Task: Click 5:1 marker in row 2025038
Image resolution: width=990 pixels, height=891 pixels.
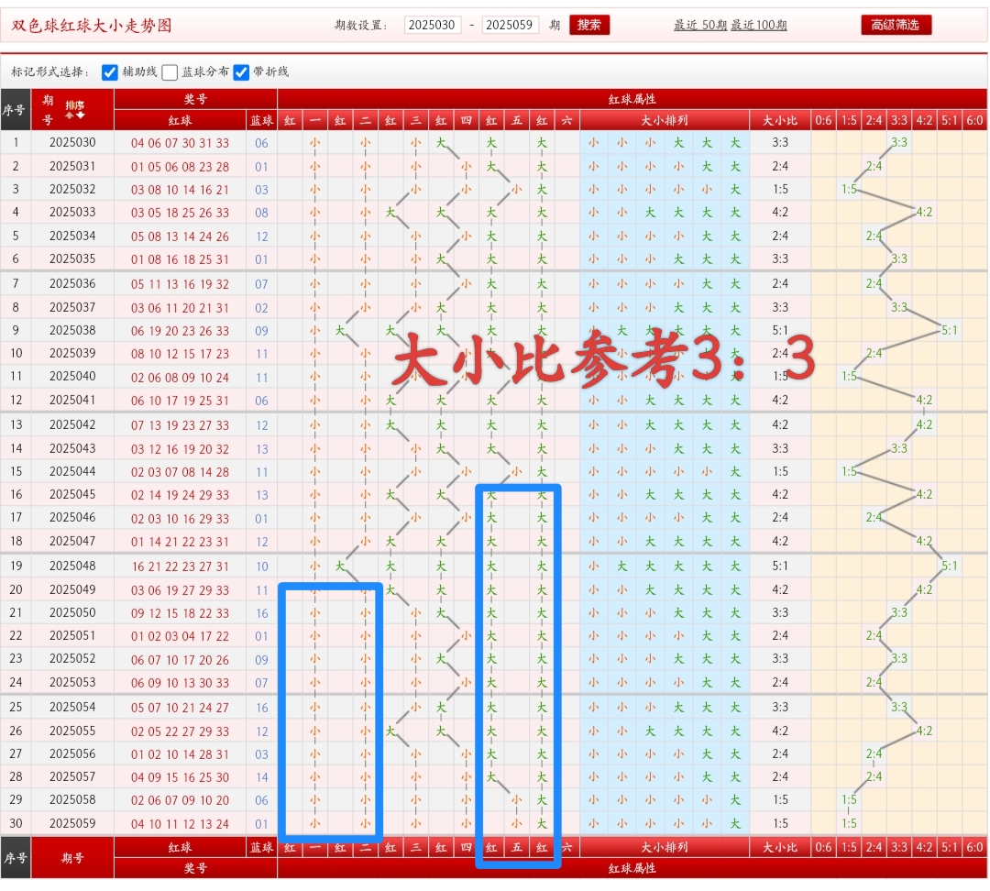Action: tap(949, 330)
